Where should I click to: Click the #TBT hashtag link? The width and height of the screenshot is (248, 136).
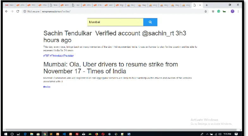[46, 56]
